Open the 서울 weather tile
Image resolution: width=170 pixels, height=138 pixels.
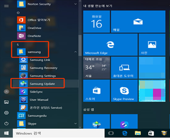point(96,67)
